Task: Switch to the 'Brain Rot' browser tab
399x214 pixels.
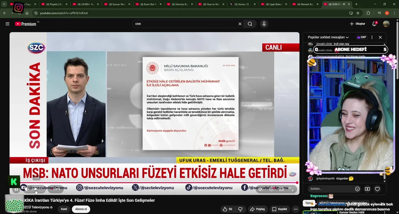Action: (x=149, y=4)
